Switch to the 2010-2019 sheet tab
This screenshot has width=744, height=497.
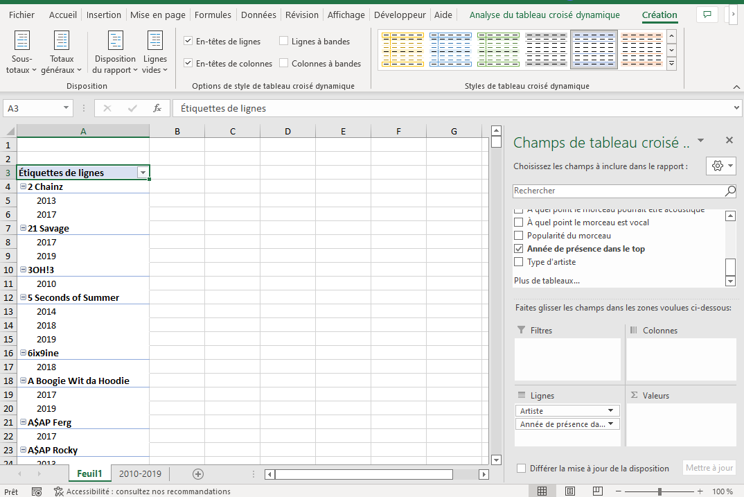140,473
